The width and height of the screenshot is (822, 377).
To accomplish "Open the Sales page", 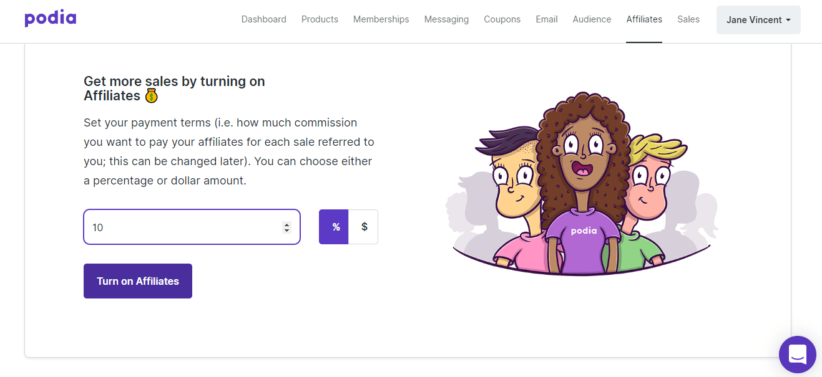I will point(688,19).
